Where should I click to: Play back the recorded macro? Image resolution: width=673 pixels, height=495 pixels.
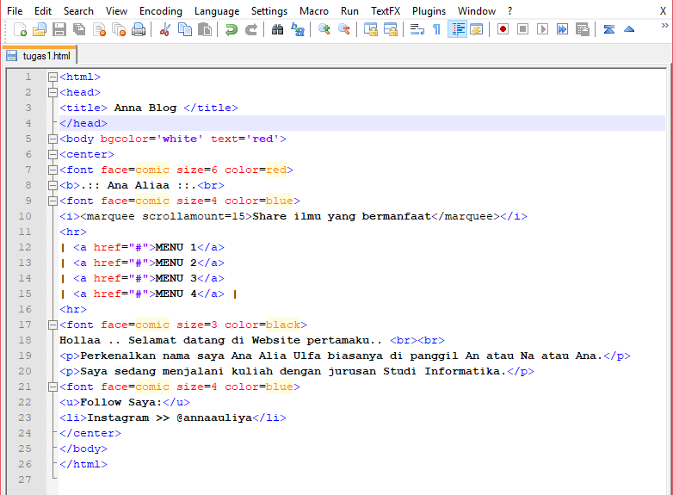[542, 29]
